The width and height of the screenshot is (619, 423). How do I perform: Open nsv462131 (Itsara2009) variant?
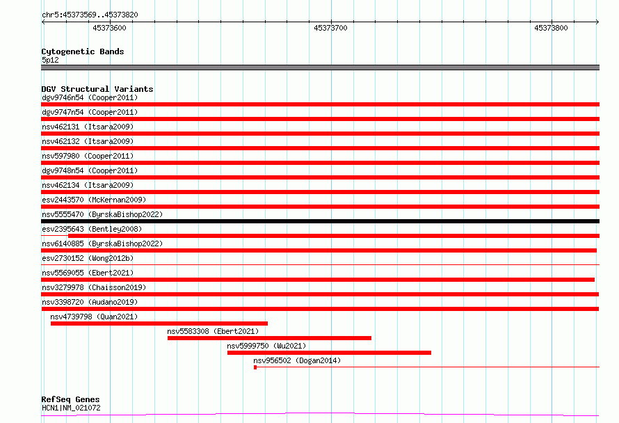pos(88,127)
